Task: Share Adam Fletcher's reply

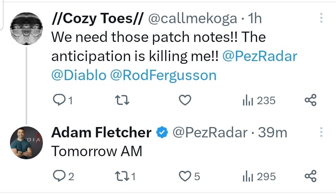Action: tap(310, 176)
